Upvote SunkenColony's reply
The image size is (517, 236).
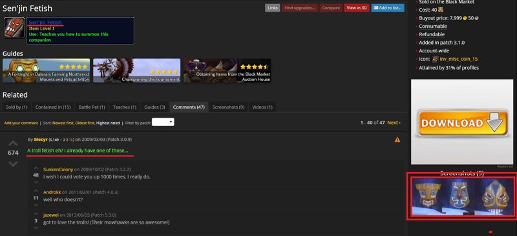pos(36,169)
